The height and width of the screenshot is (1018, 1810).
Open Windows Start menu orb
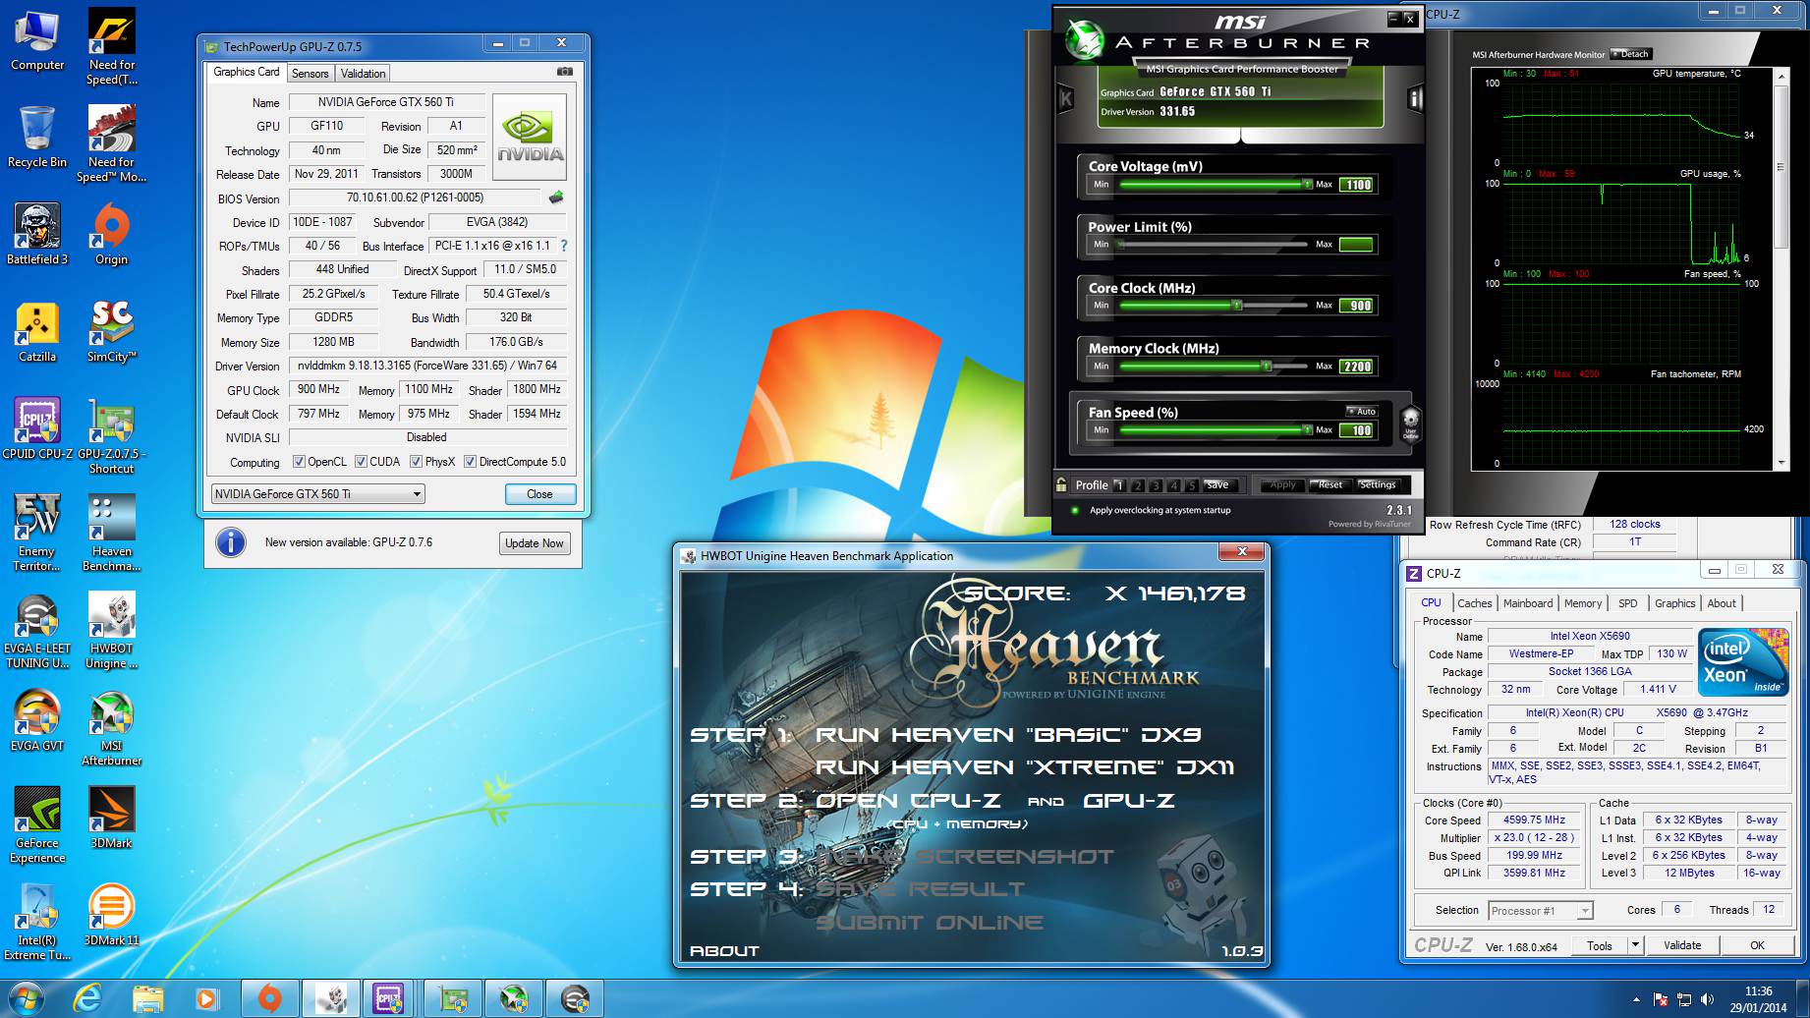point(26,999)
